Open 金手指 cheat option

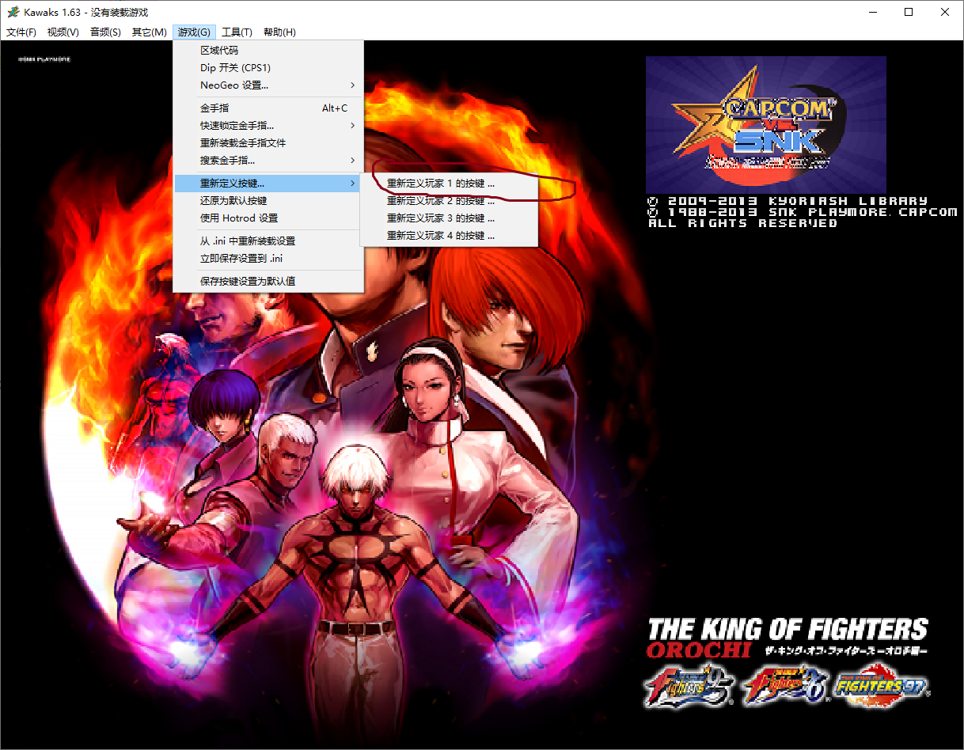pyautogui.click(x=214, y=108)
